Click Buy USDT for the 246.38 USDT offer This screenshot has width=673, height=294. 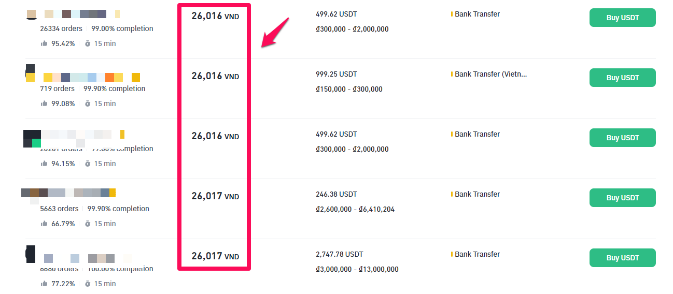point(622,198)
